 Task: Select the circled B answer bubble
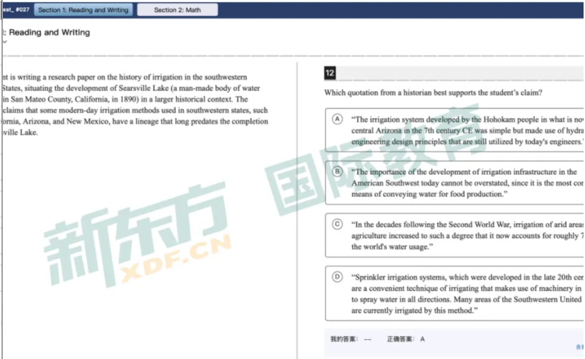coord(337,171)
